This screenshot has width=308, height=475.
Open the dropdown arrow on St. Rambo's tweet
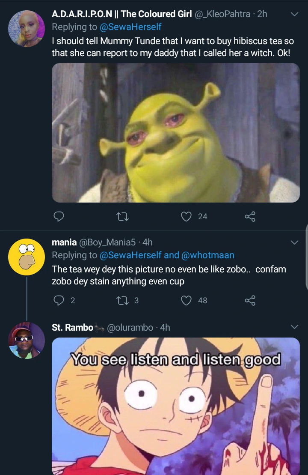(x=294, y=327)
